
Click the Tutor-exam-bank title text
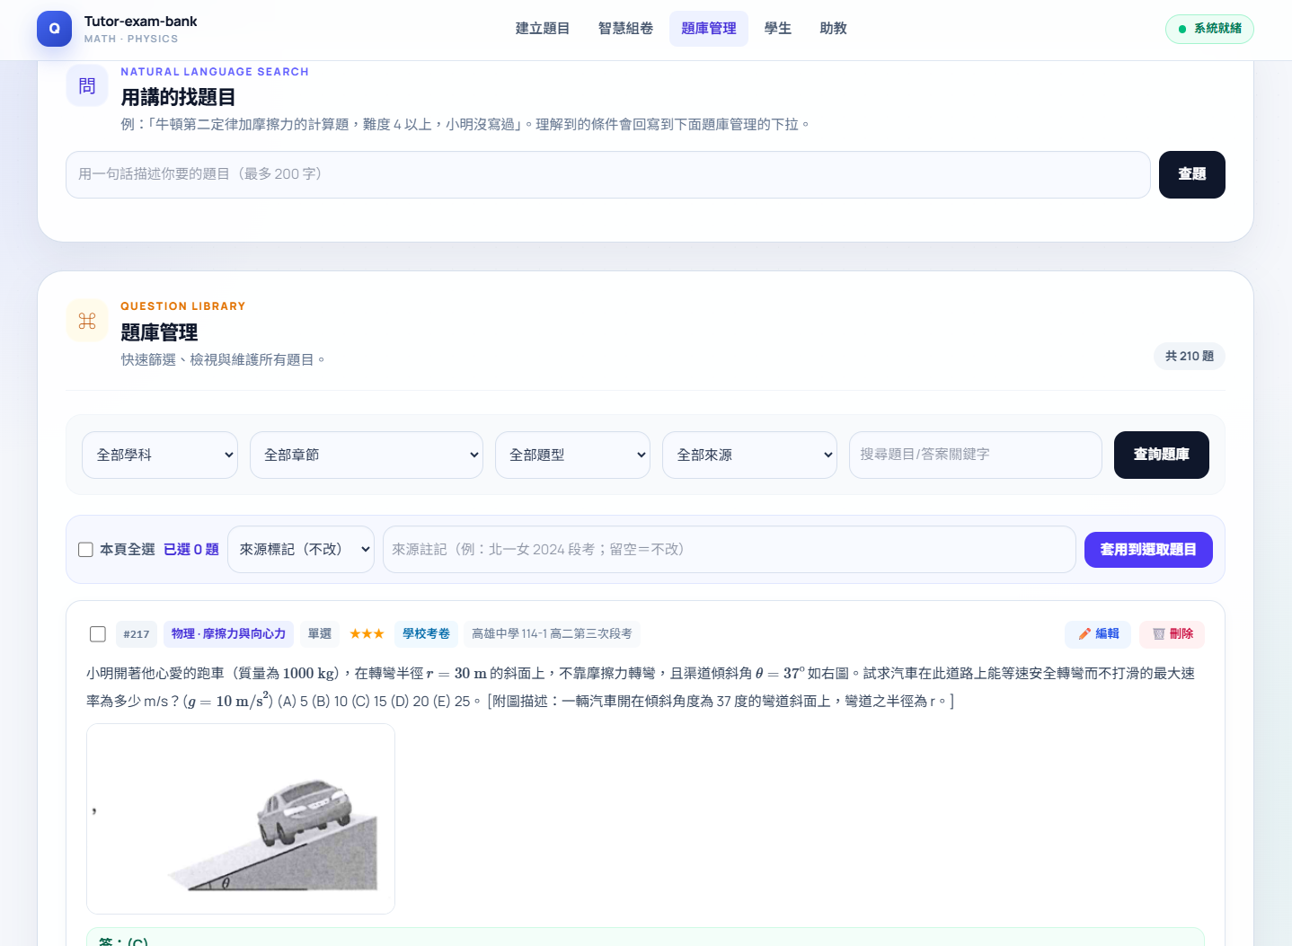[140, 22]
